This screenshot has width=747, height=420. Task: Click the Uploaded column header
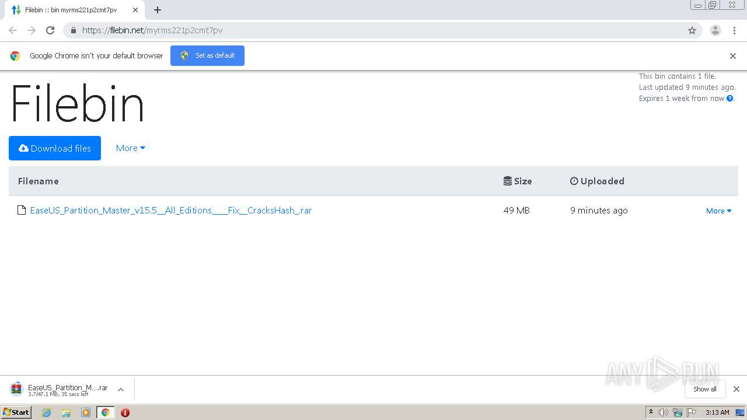pos(597,181)
